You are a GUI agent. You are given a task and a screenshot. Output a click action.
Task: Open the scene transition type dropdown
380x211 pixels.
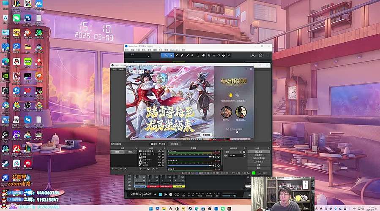pyautogui.click(x=234, y=152)
